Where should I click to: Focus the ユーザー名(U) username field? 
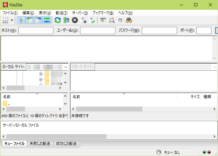point(98,30)
